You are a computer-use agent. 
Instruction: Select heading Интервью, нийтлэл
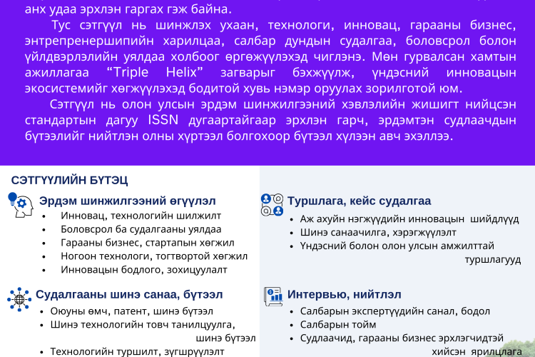[344, 294]
